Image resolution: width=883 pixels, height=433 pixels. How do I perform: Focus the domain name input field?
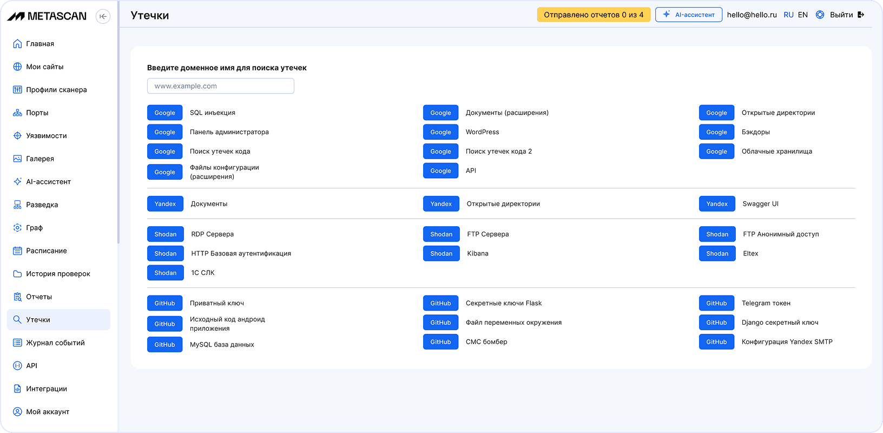(221, 86)
